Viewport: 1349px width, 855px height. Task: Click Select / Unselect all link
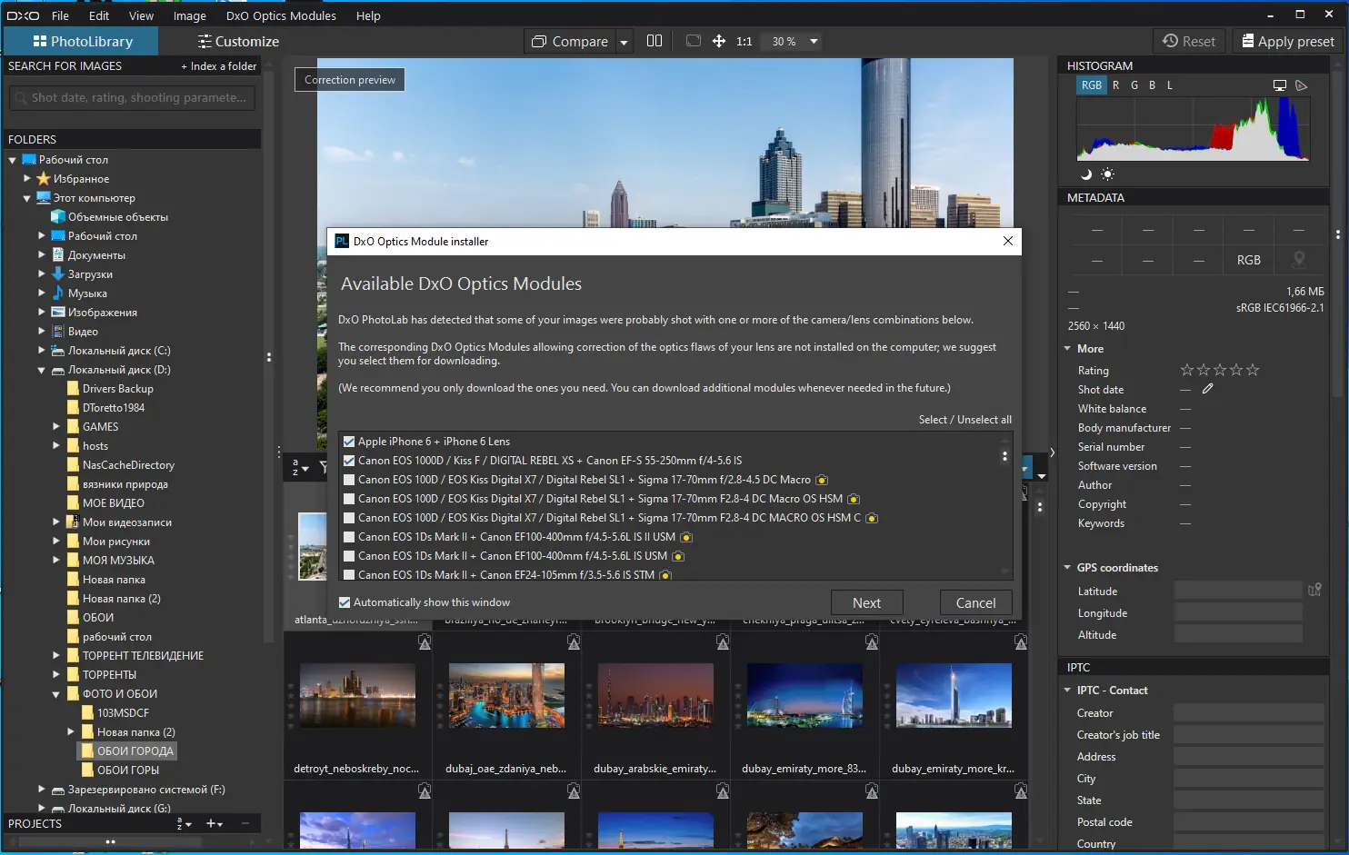pyautogui.click(x=964, y=420)
